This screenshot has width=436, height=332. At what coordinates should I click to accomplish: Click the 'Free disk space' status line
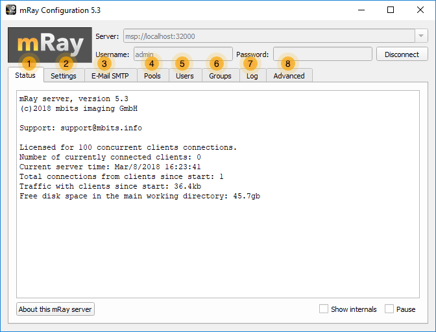click(x=139, y=196)
